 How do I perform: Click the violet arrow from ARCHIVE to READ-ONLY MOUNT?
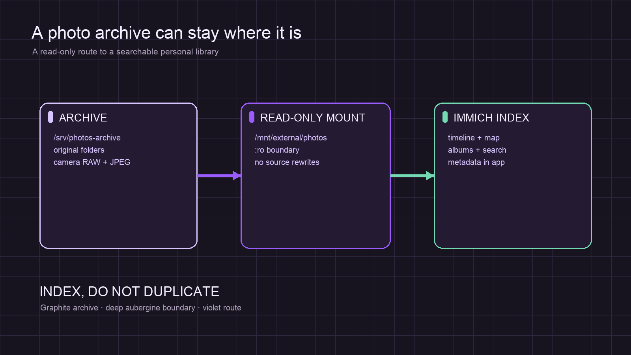(219, 176)
